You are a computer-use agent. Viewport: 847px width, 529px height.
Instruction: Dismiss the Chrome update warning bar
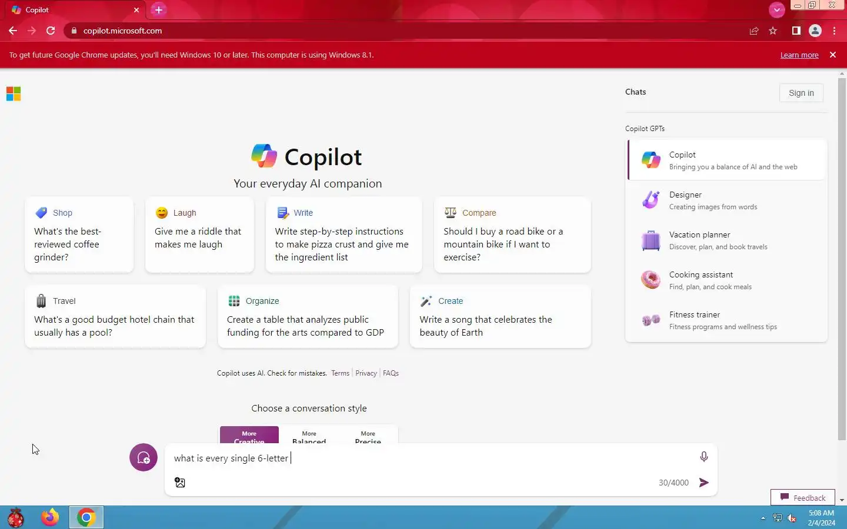[x=833, y=55]
